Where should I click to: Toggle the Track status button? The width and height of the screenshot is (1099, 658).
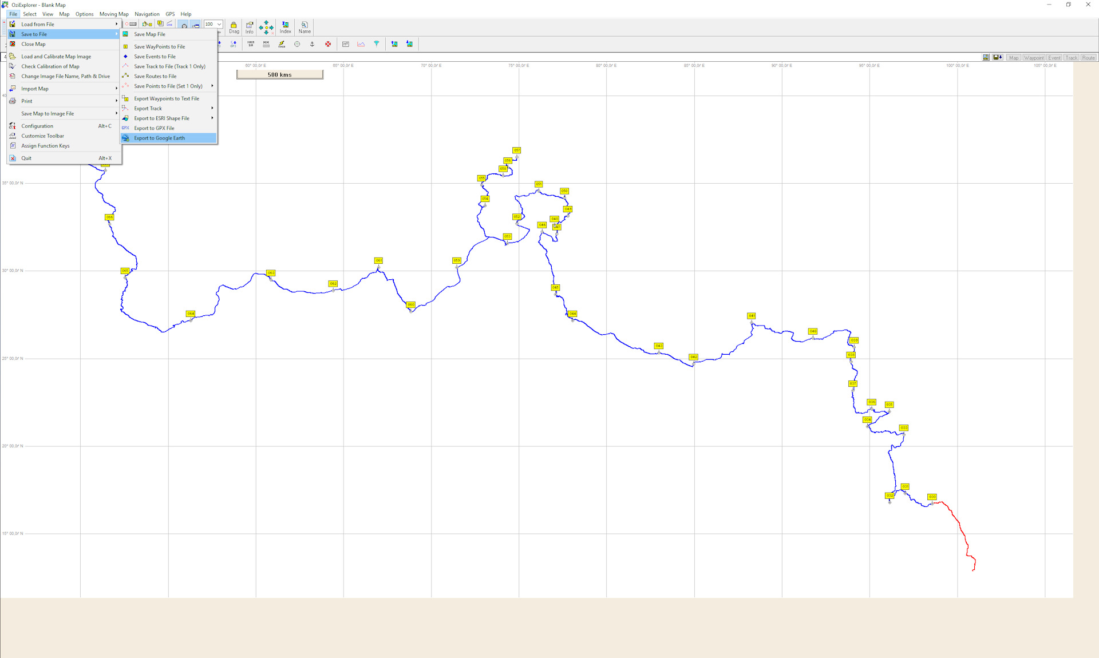[1071, 58]
